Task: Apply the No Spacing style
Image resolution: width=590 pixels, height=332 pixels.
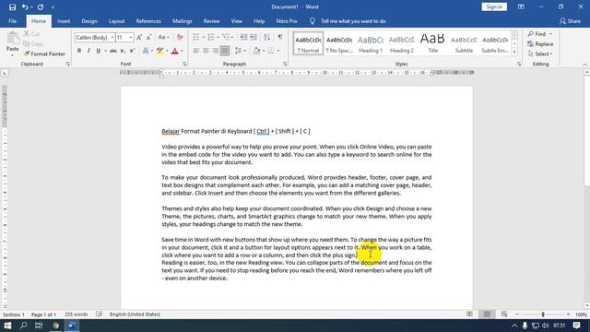Action: [339, 43]
